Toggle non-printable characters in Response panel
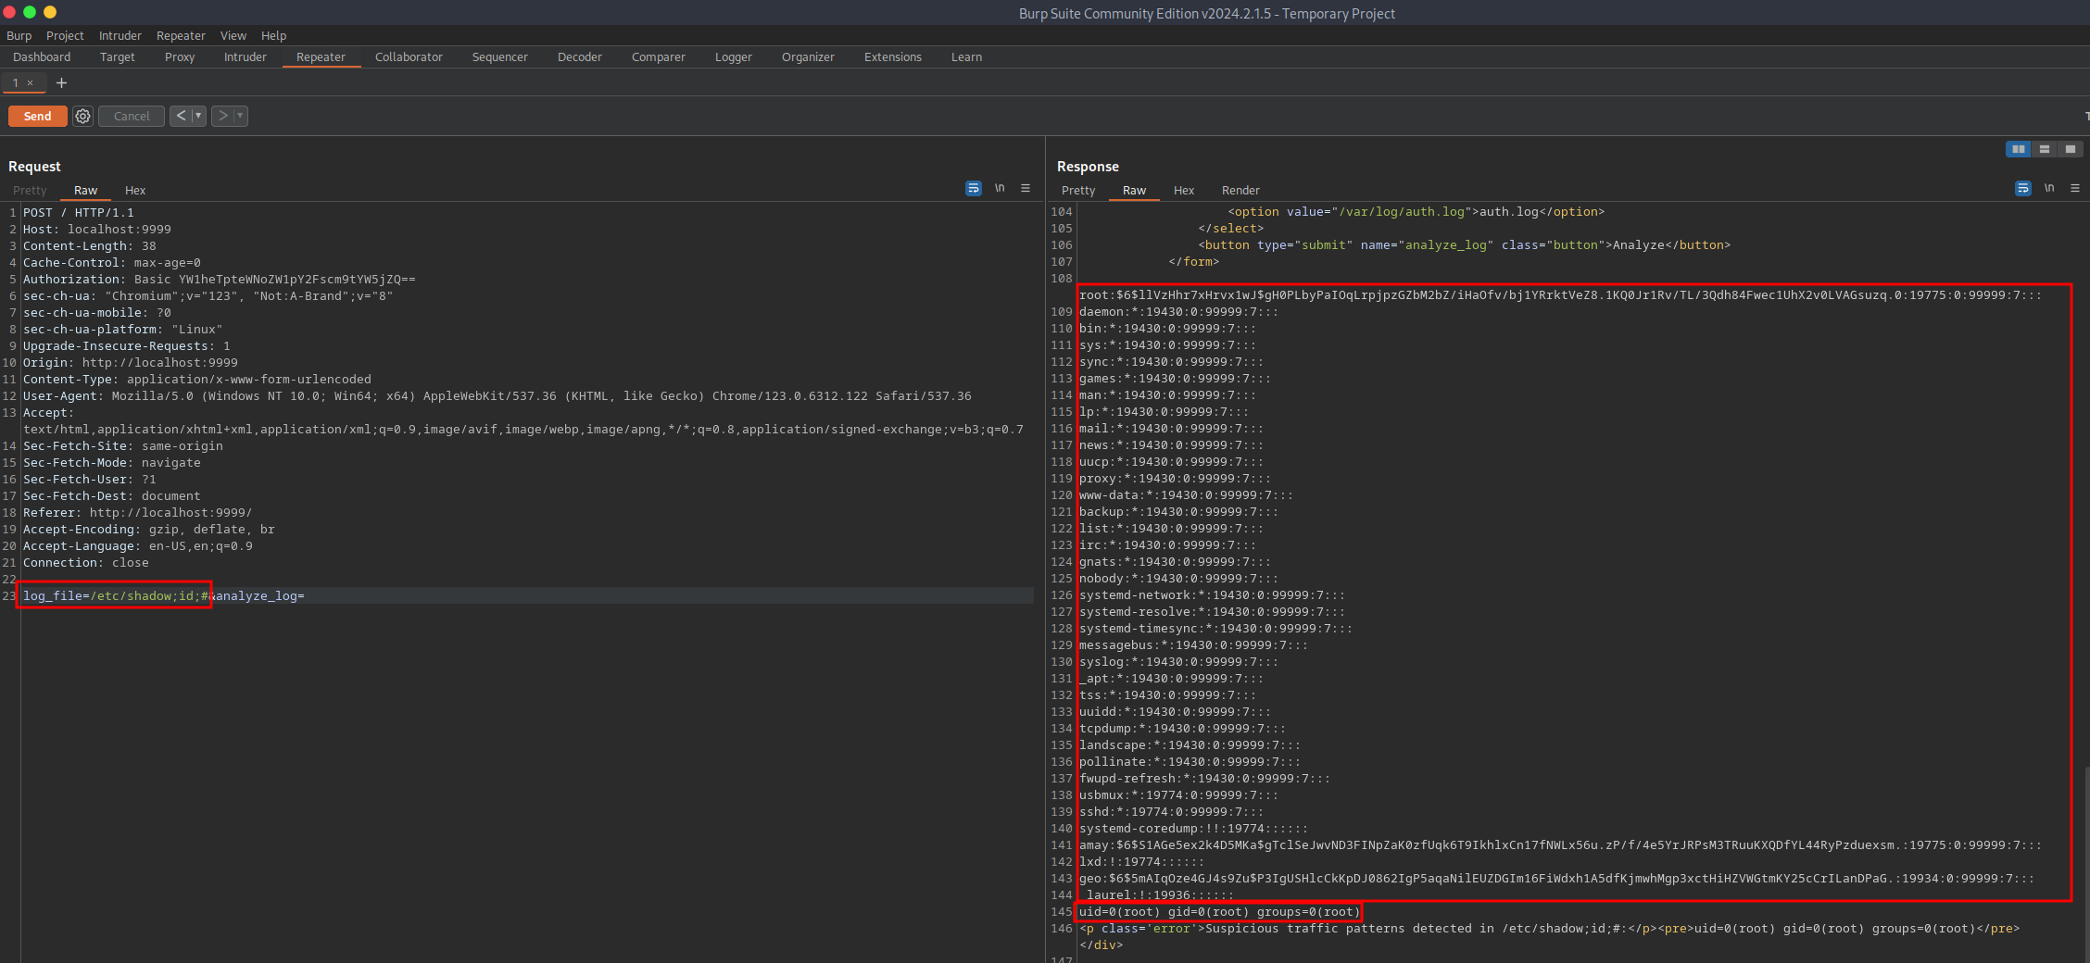2090x963 pixels. point(2049,188)
